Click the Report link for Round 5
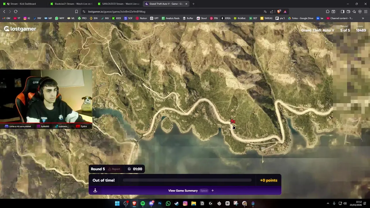Screen dimensions: 370x208 point(114,169)
